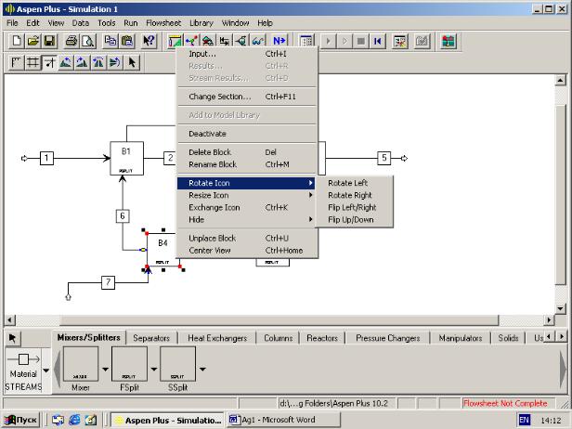Switch to the Manipulators tab
The height and width of the screenshot is (429, 572).
[x=460, y=338]
